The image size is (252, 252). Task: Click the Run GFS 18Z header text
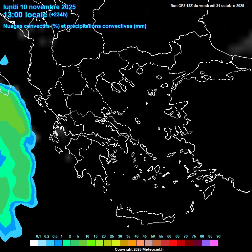(207, 6)
